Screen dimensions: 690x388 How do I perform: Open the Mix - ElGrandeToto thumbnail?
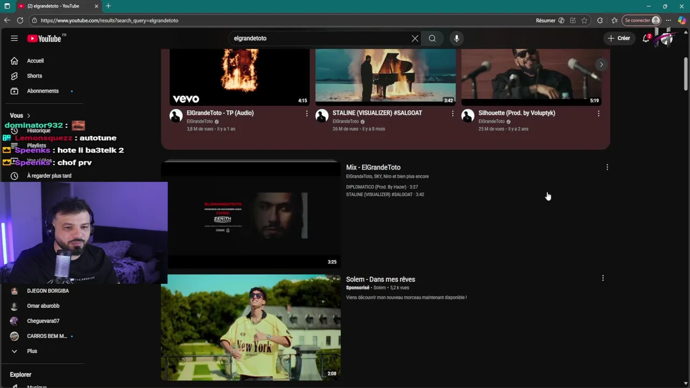pos(251,214)
